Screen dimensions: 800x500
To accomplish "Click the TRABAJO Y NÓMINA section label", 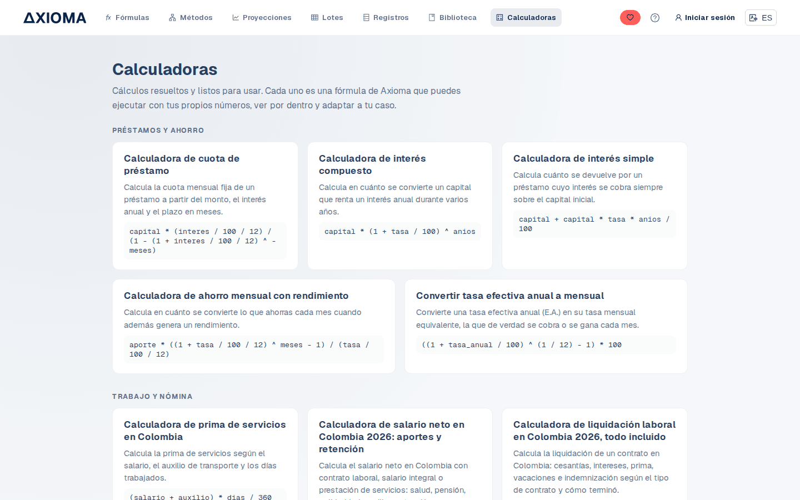I will click(x=152, y=397).
